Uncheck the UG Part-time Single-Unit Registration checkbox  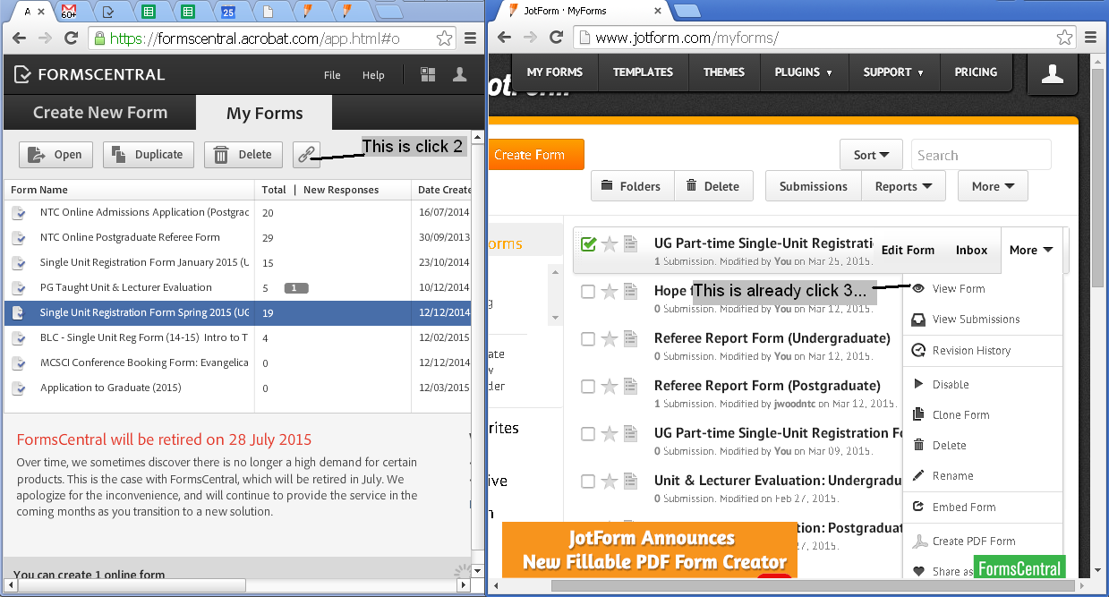click(587, 242)
